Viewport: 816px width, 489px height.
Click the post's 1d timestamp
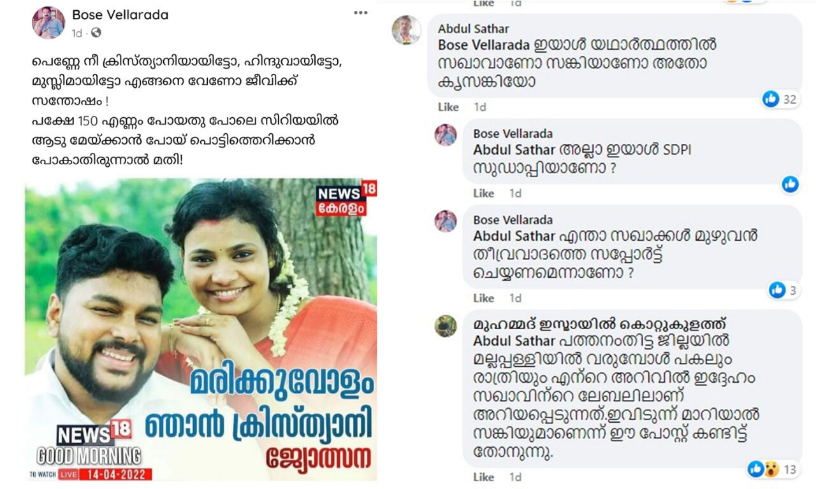pos(77,33)
